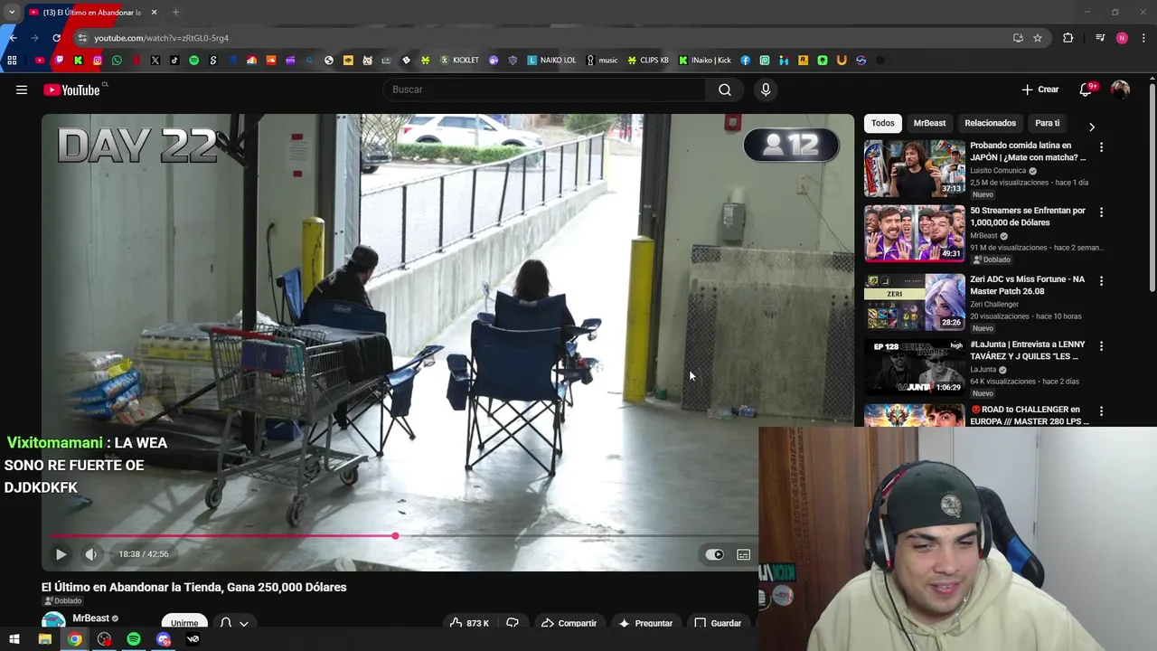Image resolution: width=1157 pixels, height=651 pixels.
Task: Open the X (Twitter) bookmark
Action: 155,61
